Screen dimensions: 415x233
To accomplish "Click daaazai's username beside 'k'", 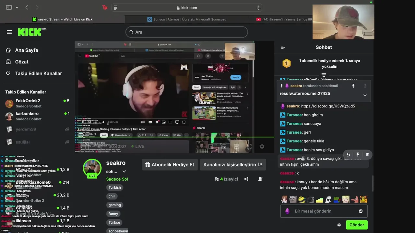I will pos(287,173).
